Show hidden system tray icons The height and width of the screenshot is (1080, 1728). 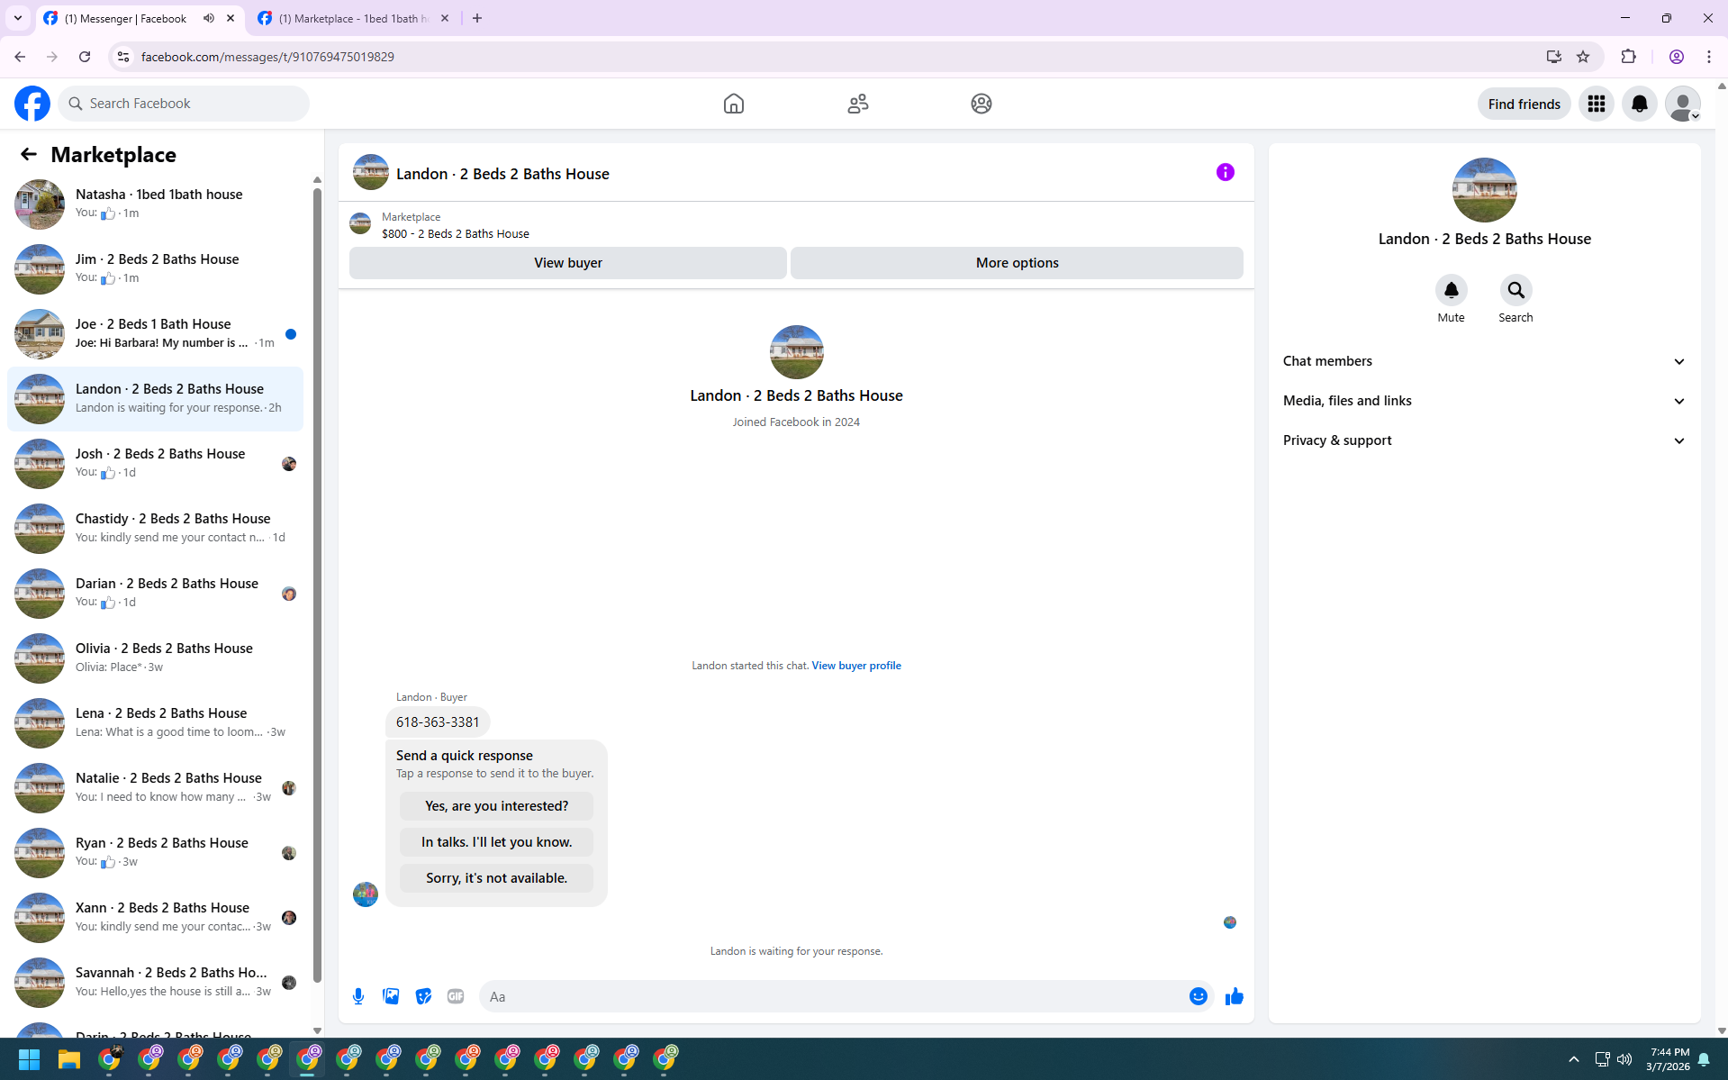(x=1574, y=1059)
